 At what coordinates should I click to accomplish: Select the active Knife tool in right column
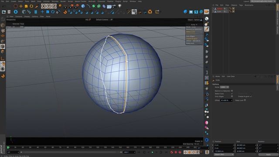tap(207, 29)
